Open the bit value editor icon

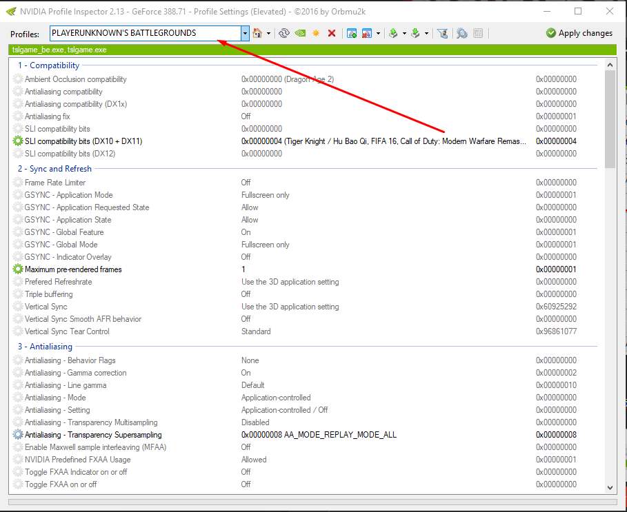(478, 33)
